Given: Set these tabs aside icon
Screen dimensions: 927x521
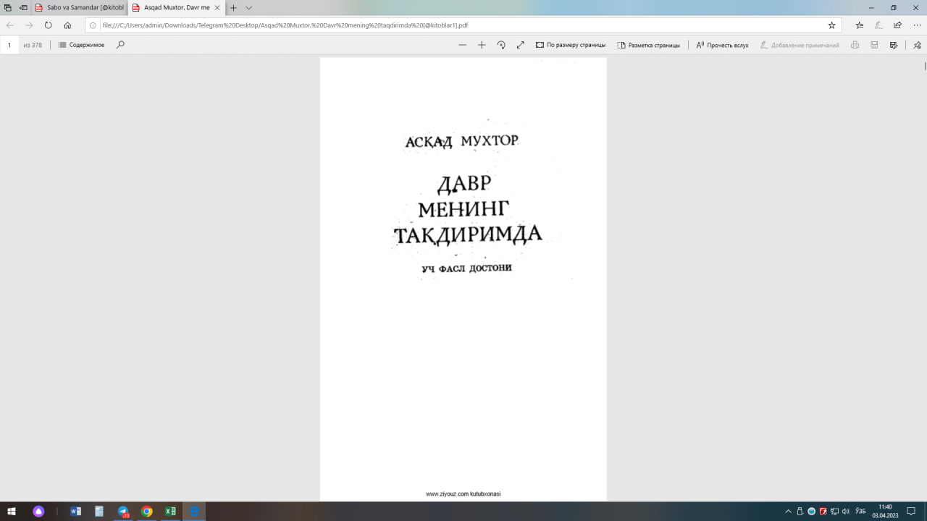Looking at the screenshot, I should tap(24, 7).
